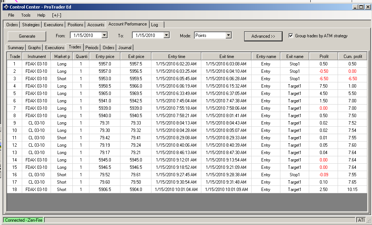Open the File menu
This screenshot has width=372, height=225.
pos(11,15)
